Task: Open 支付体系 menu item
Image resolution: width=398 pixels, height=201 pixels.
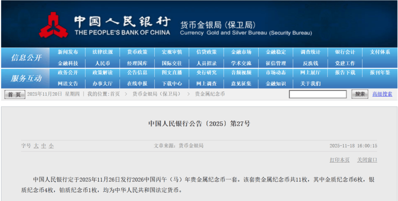Action: pos(380,52)
